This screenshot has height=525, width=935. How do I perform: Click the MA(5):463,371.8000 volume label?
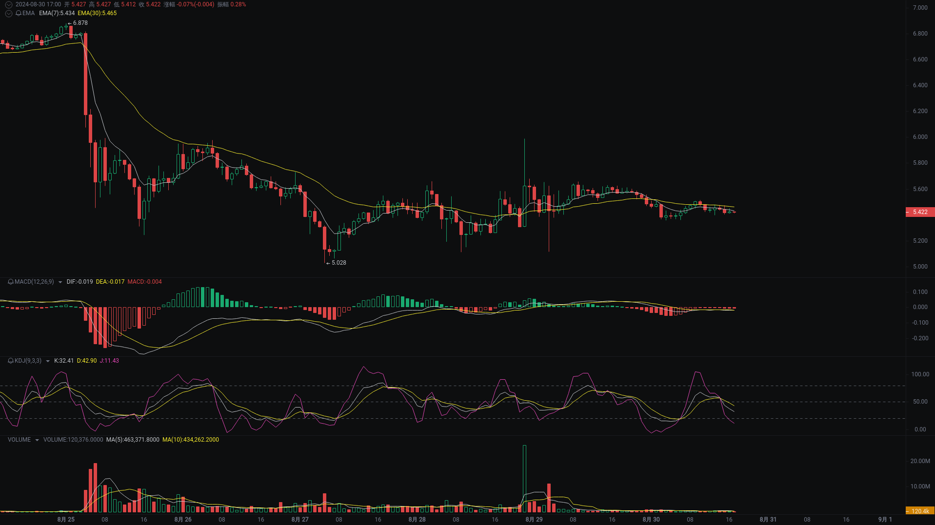[x=132, y=440]
